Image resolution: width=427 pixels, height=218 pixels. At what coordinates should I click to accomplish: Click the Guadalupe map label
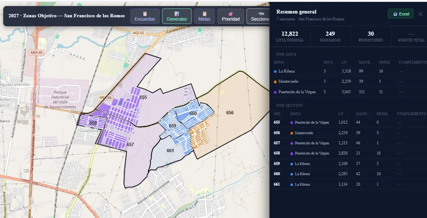tap(90, 131)
